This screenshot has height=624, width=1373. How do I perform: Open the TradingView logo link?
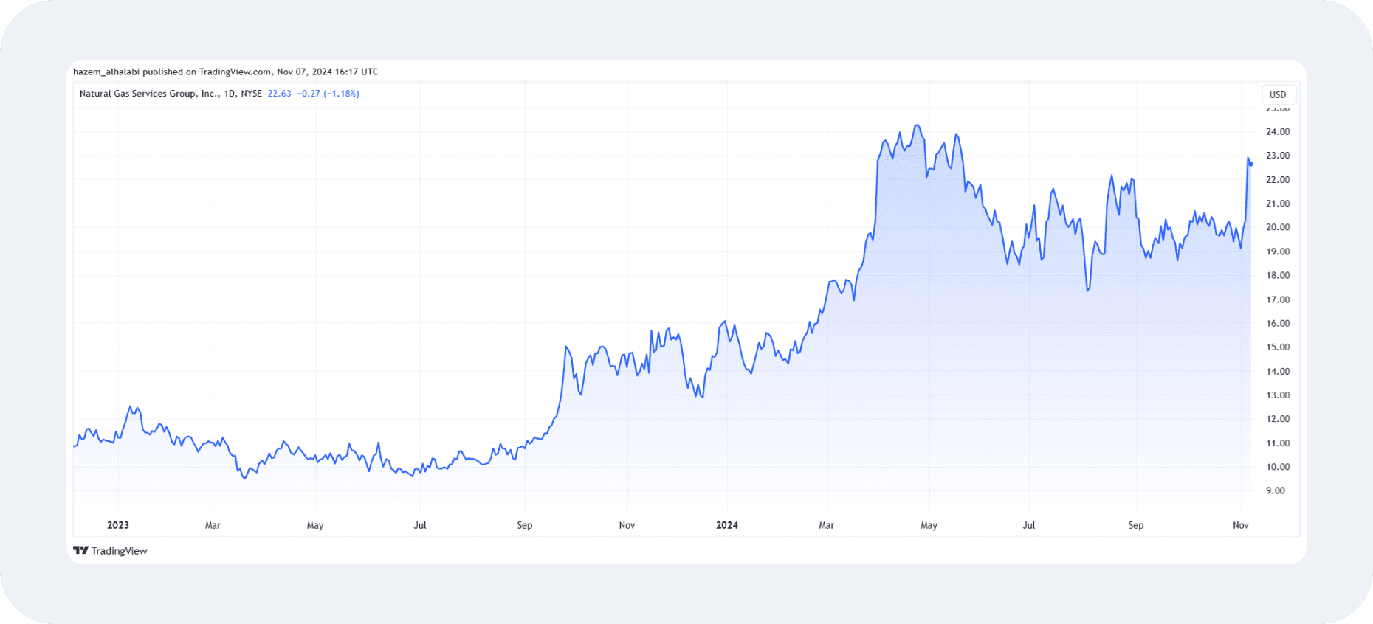click(110, 550)
